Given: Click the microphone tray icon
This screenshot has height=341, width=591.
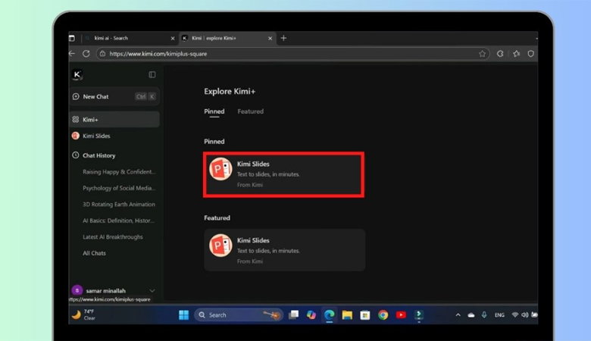Looking at the screenshot, I should click(x=484, y=314).
